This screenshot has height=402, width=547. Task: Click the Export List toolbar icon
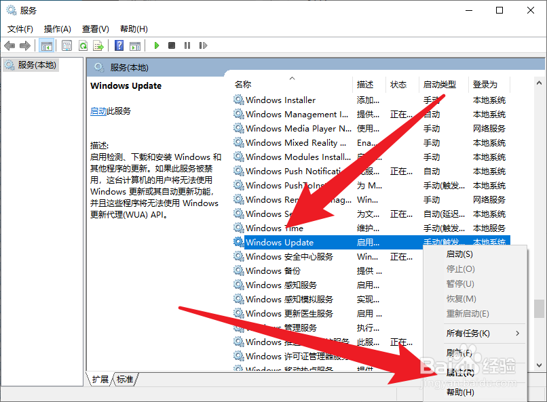coord(98,45)
